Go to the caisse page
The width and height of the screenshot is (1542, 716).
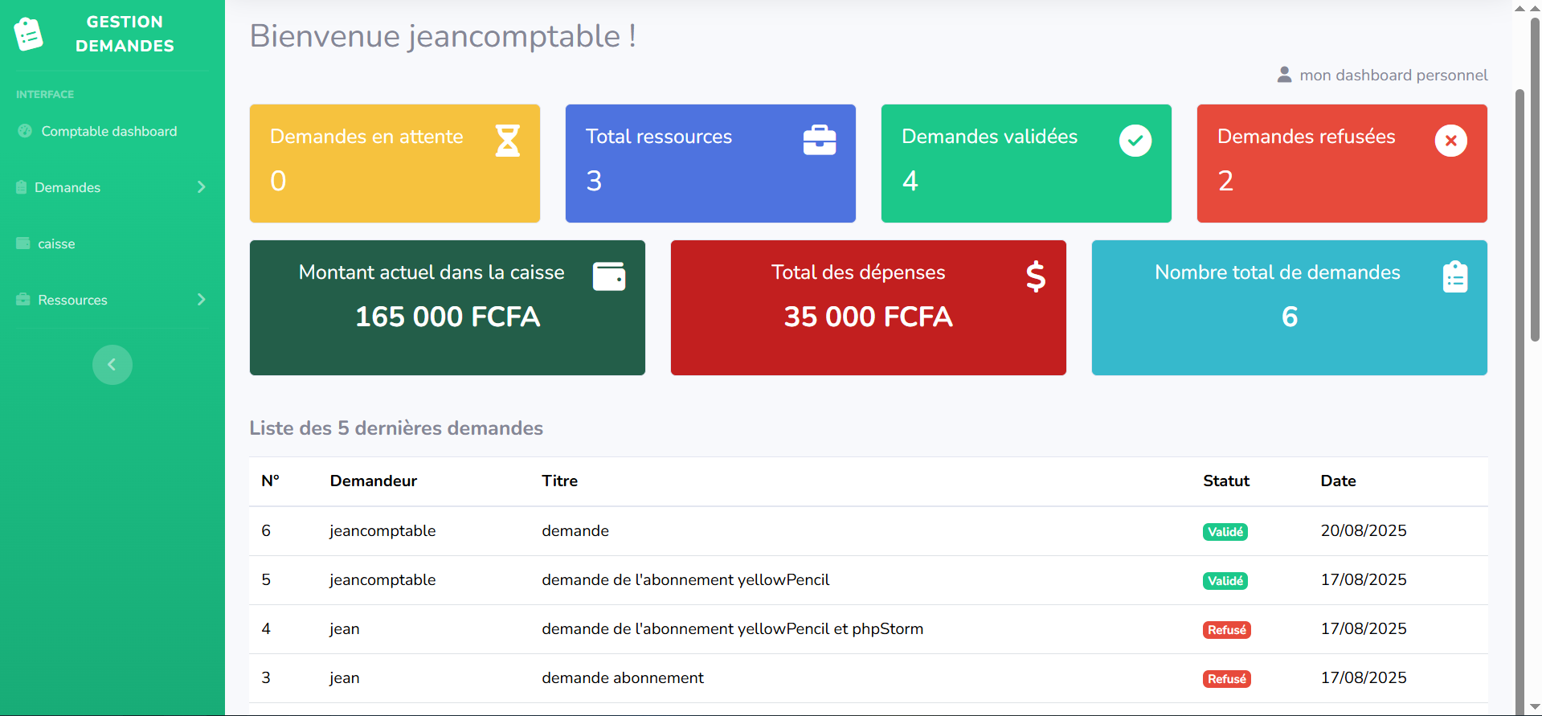click(56, 243)
